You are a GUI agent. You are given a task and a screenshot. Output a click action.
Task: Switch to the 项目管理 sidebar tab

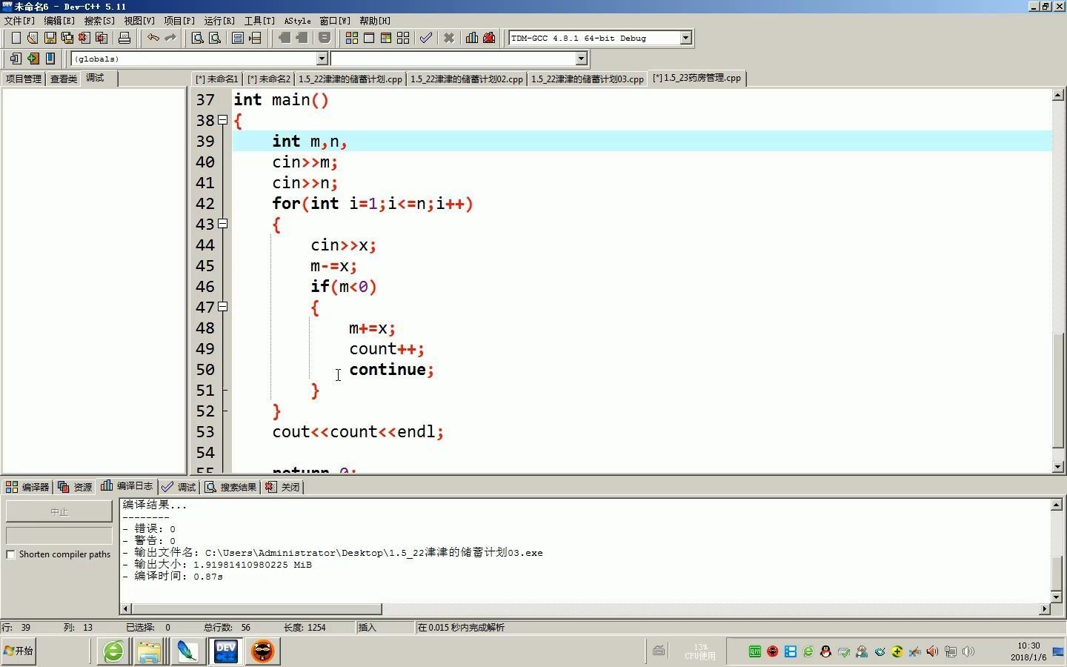pos(24,79)
